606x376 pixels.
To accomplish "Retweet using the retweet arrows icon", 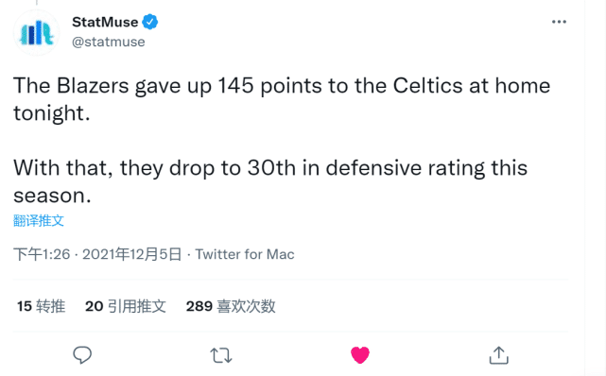I will click(221, 355).
